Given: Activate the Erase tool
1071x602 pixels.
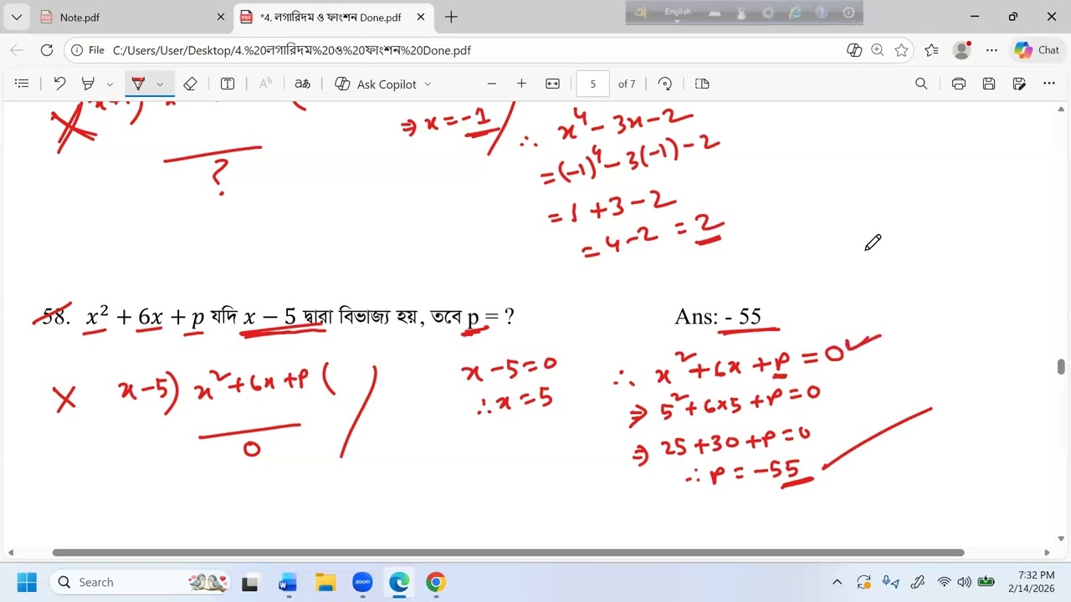Looking at the screenshot, I should point(190,84).
